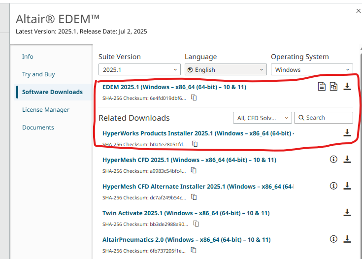Open the Related Downloads category filter dropdown
Screen dimensions: 362x259
(x=262, y=118)
